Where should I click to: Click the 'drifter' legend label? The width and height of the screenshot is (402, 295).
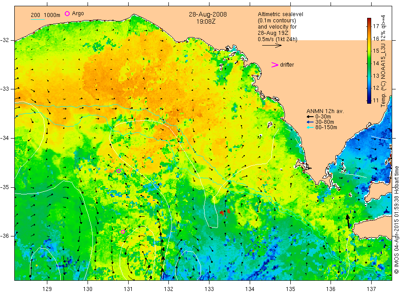pyautogui.click(x=287, y=65)
